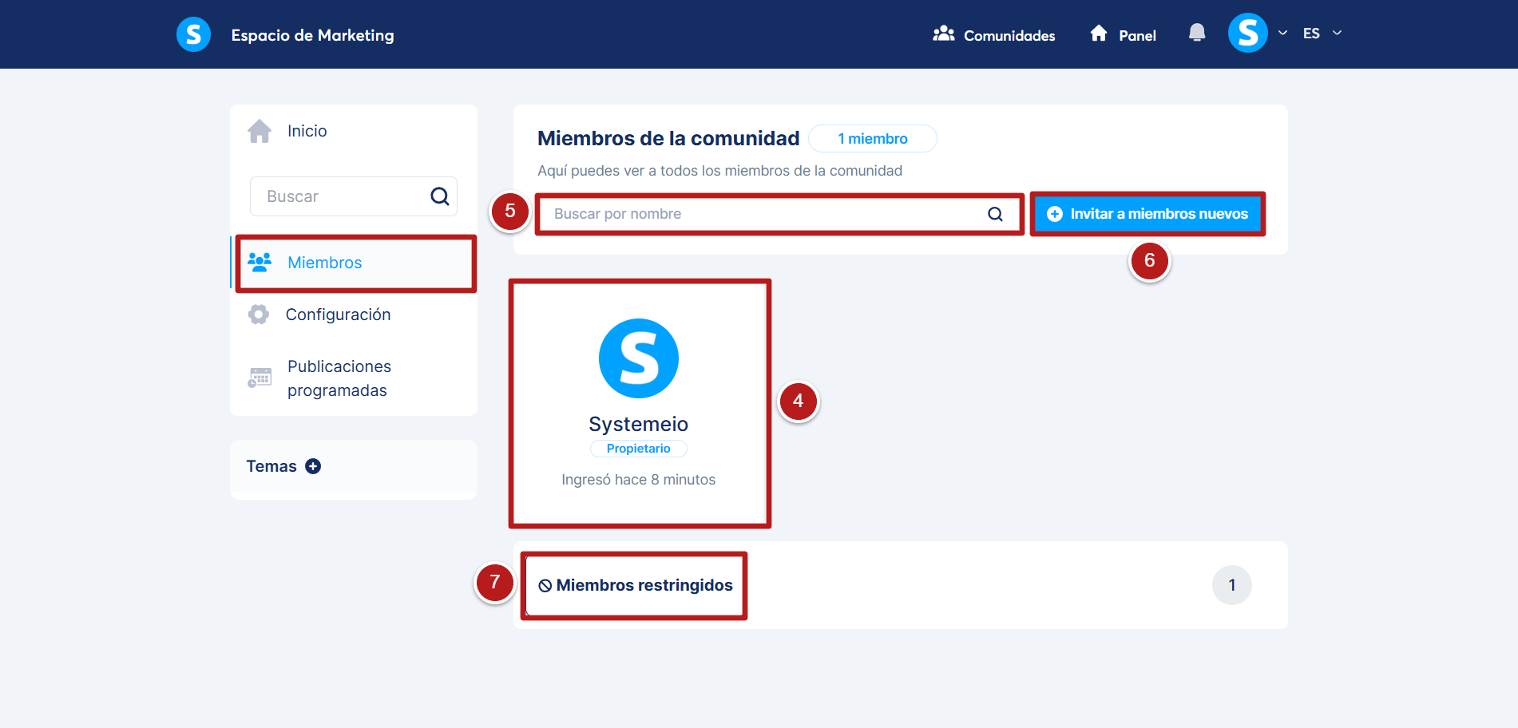The image size is (1518, 728).
Task: Focus the Buscar por nombre field
Action: pos(779,214)
